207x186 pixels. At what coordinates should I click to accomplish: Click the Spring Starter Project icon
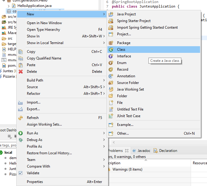pyautogui.click(x=111, y=21)
